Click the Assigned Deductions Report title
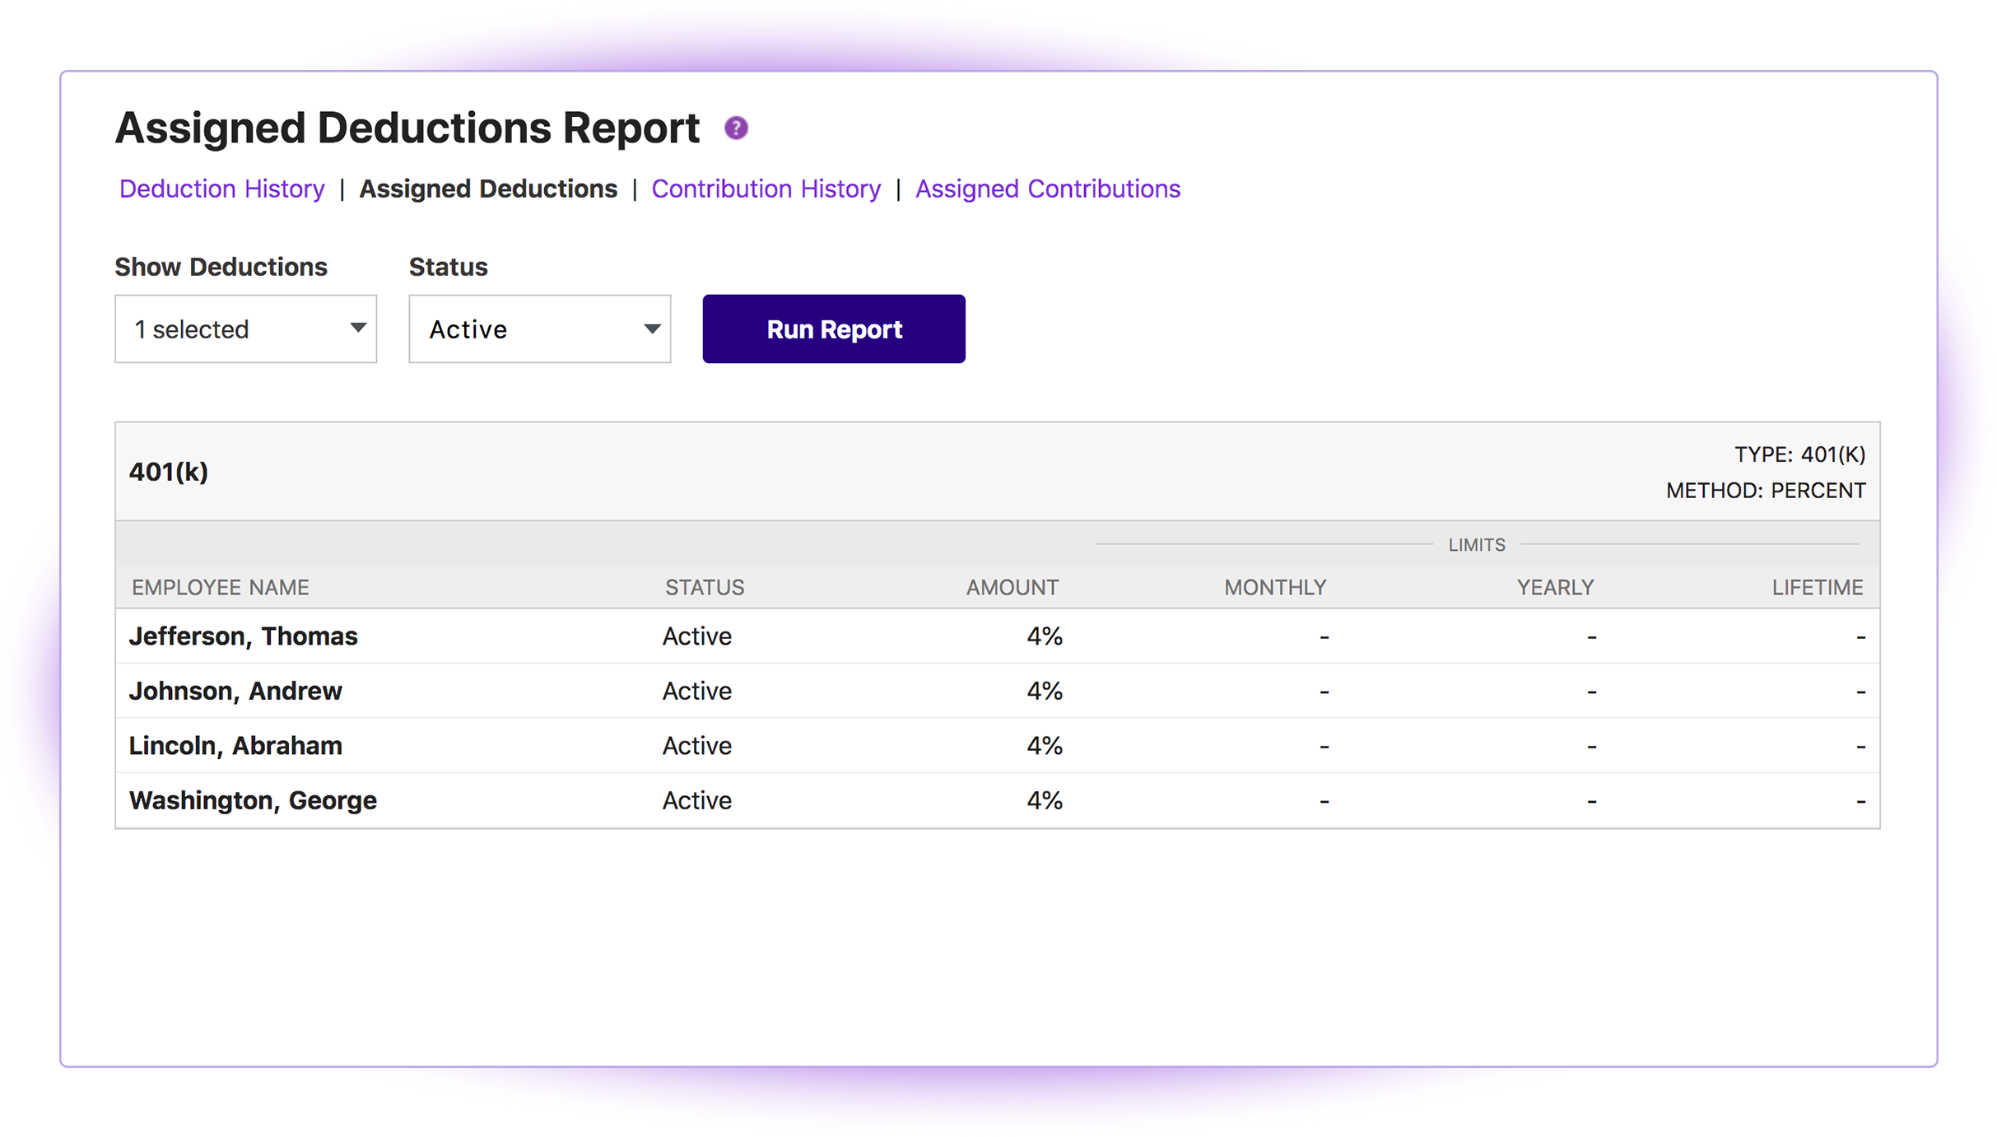The height and width of the screenshot is (1137, 1997). pyautogui.click(x=407, y=128)
